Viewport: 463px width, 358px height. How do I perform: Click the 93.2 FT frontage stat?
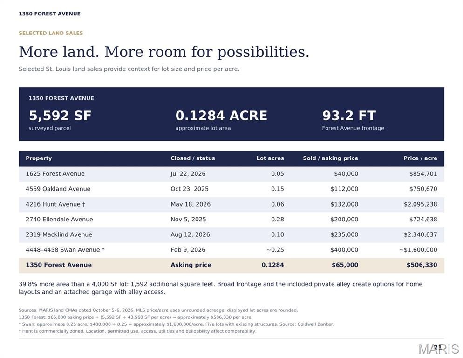(x=353, y=120)
